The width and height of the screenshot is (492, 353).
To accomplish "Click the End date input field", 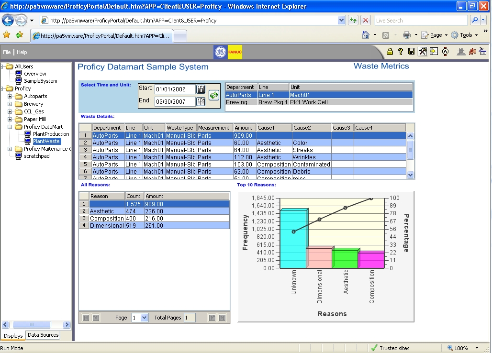I will tap(175, 101).
